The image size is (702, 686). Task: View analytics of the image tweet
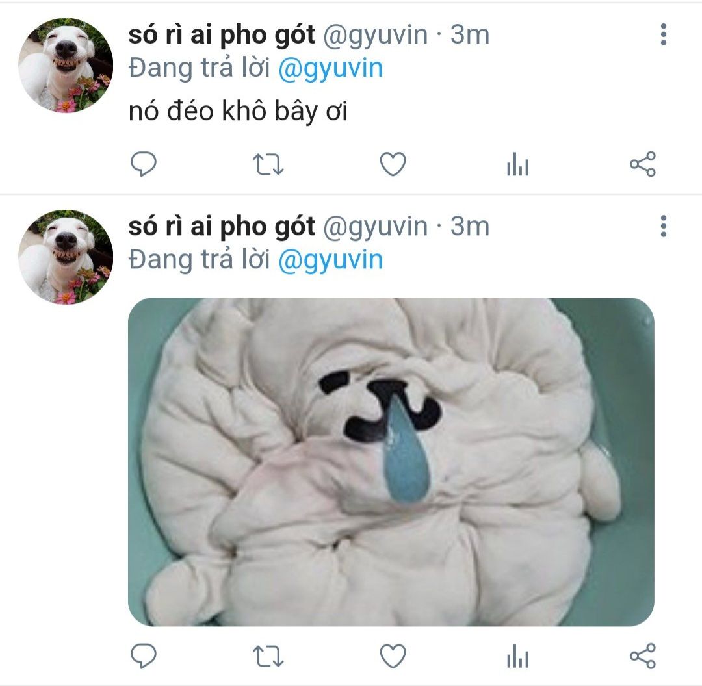[517, 655]
